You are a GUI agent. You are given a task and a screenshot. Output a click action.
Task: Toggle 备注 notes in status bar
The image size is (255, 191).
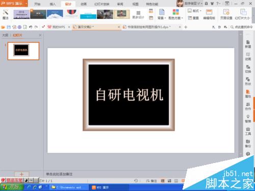(151, 181)
